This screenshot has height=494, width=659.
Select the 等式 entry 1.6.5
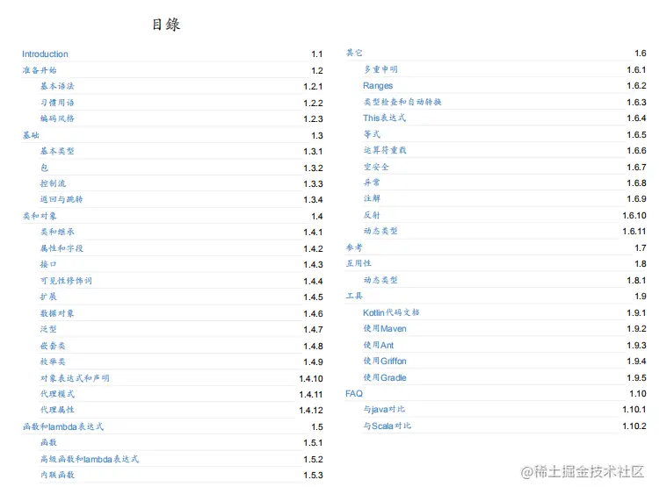(372, 134)
